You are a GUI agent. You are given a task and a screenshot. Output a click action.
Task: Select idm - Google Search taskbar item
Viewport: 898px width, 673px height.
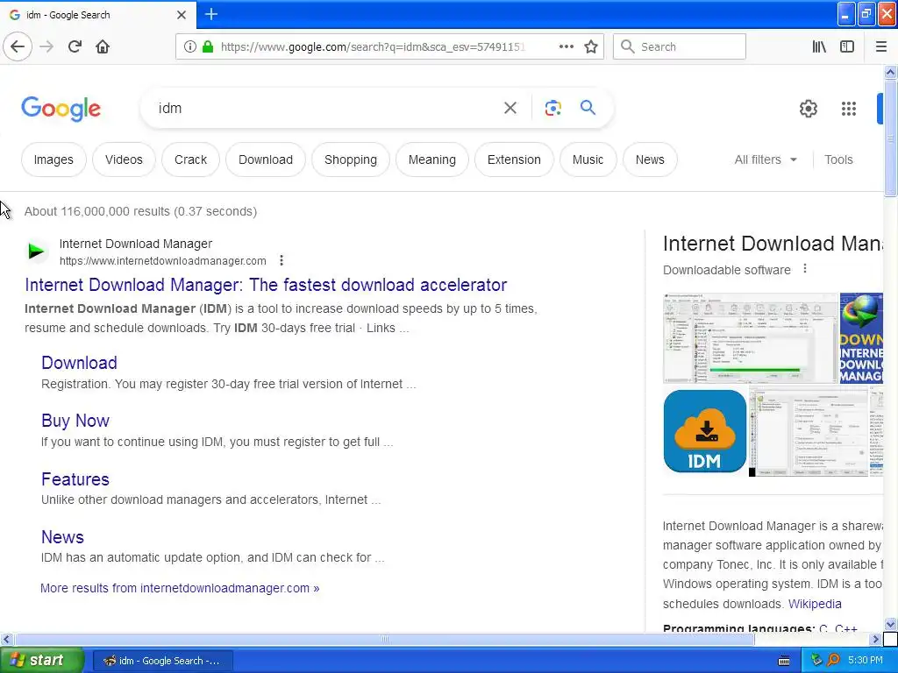[x=162, y=661]
